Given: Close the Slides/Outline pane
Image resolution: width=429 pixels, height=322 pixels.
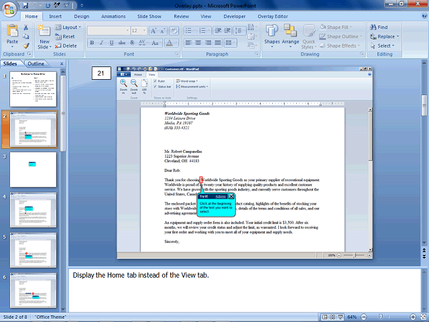Looking at the screenshot, I should pyautogui.click(x=62, y=64).
